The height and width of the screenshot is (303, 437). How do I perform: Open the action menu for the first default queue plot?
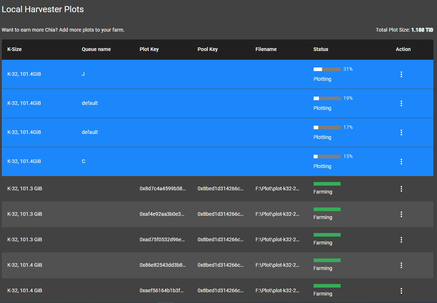[x=401, y=103]
